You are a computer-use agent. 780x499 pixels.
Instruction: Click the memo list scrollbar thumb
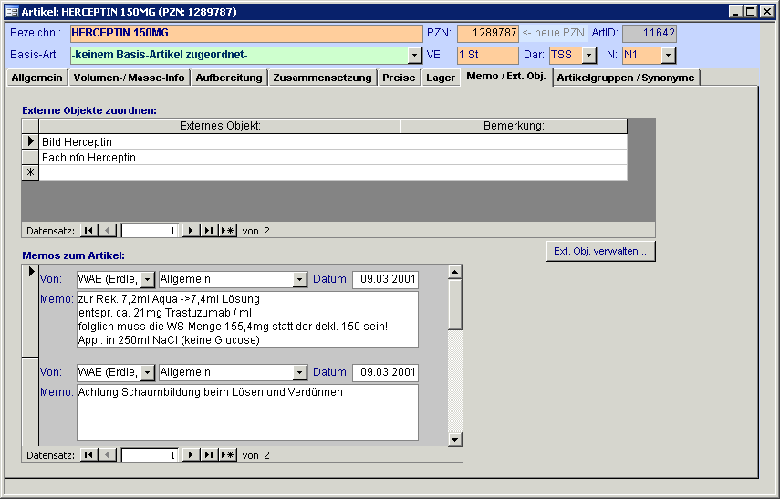pyautogui.click(x=454, y=305)
